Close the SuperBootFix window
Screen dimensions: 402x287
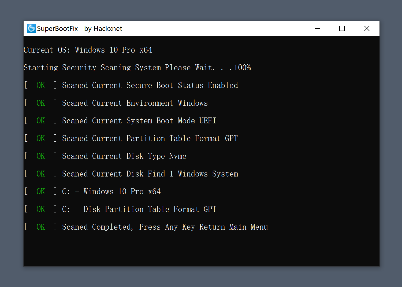tap(367, 28)
